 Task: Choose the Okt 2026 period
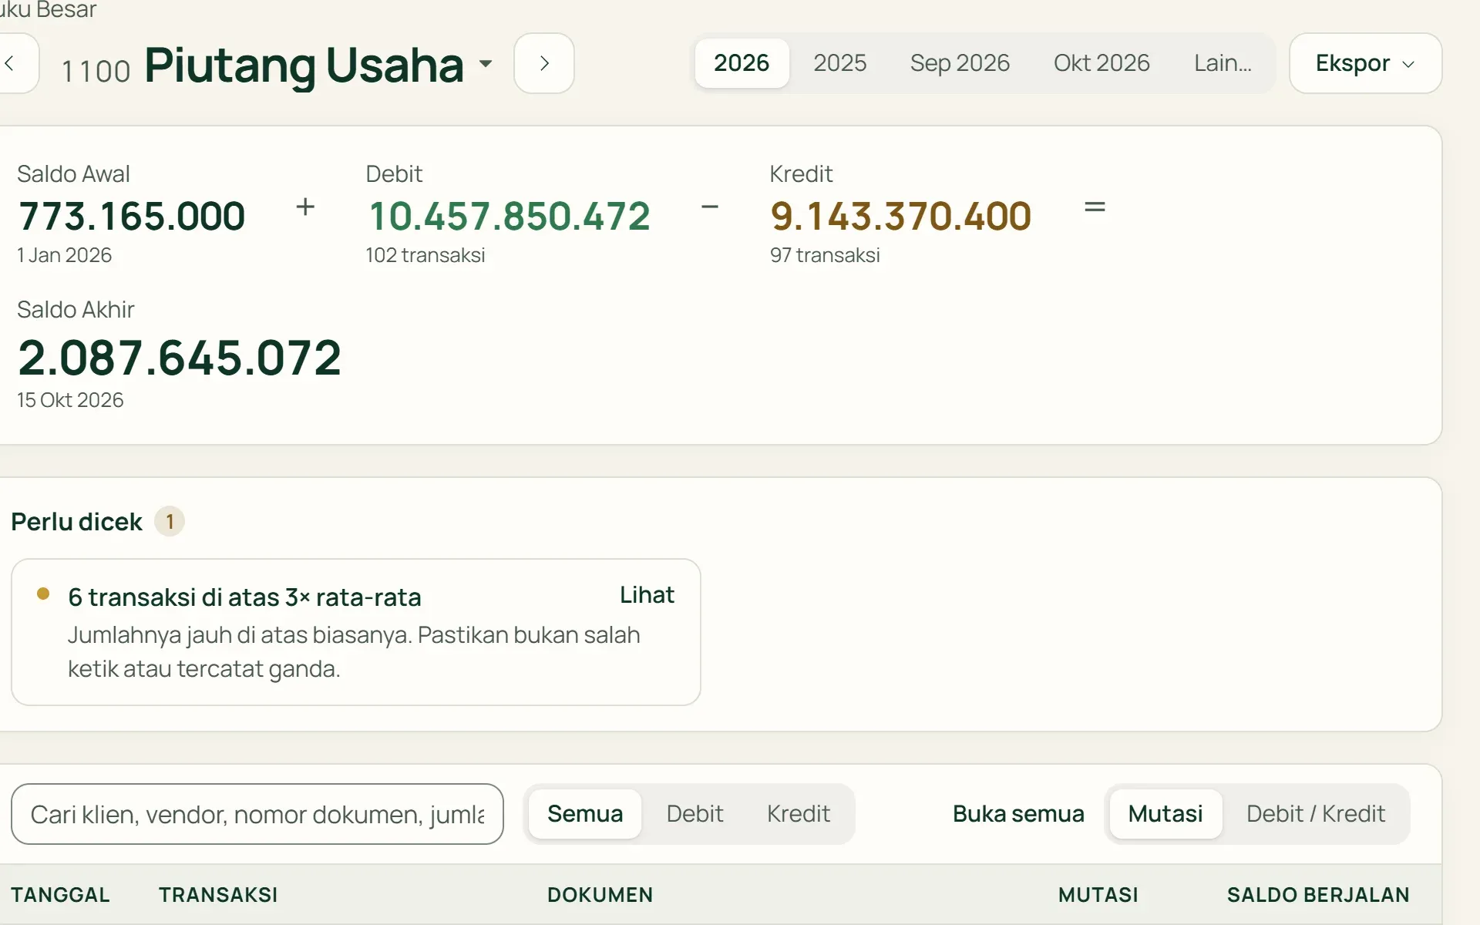[x=1102, y=63]
